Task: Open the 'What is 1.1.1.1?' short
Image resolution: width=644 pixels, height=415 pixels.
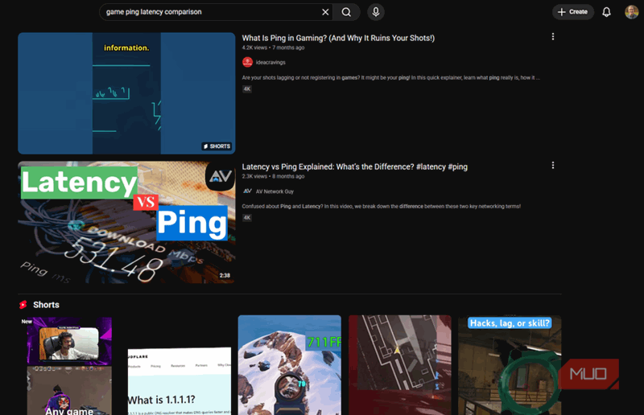Action: click(179, 378)
